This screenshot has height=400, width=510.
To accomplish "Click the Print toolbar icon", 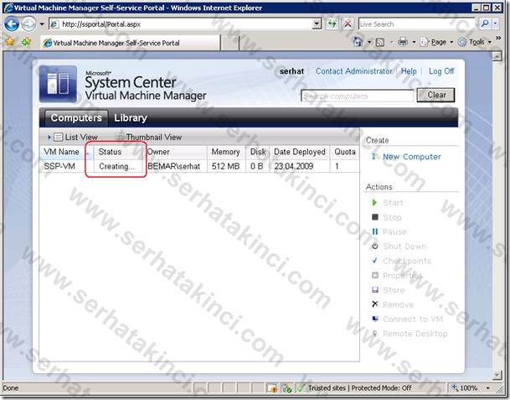I will pyautogui.click(x=403, y=42).
